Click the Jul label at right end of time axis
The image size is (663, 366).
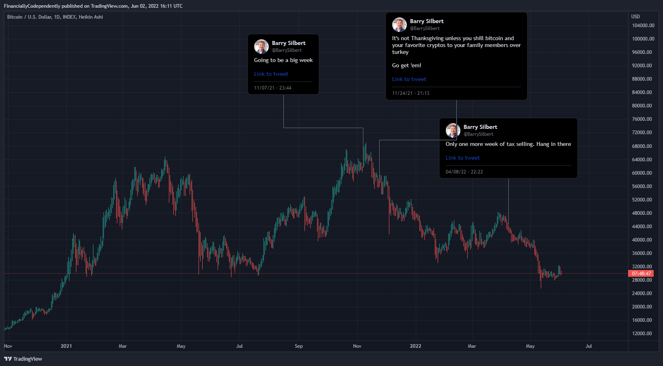coord(589,346)
